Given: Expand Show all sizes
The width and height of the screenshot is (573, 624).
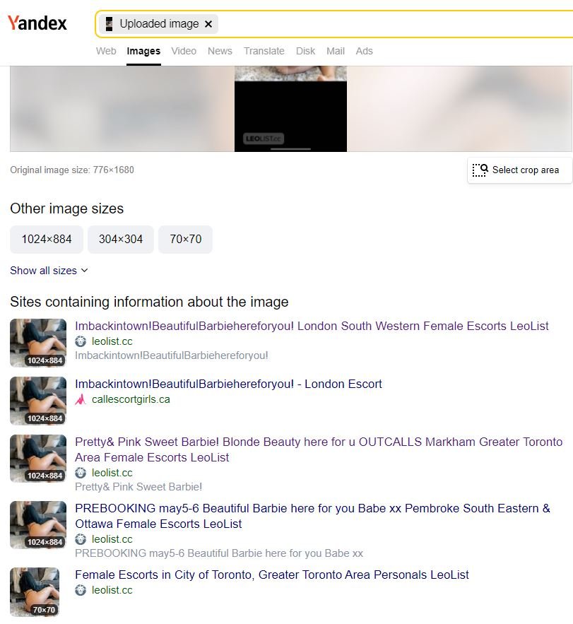Looking at the screenshot, I should click(x=49, y=271).
